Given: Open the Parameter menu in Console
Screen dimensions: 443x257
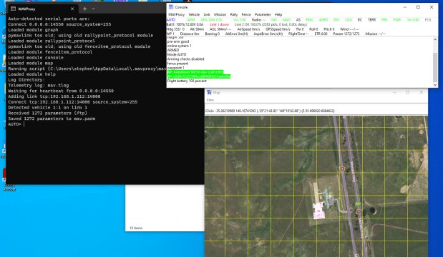Looking at the screenshot, I should pyautogui.click(x=263, y=14).
